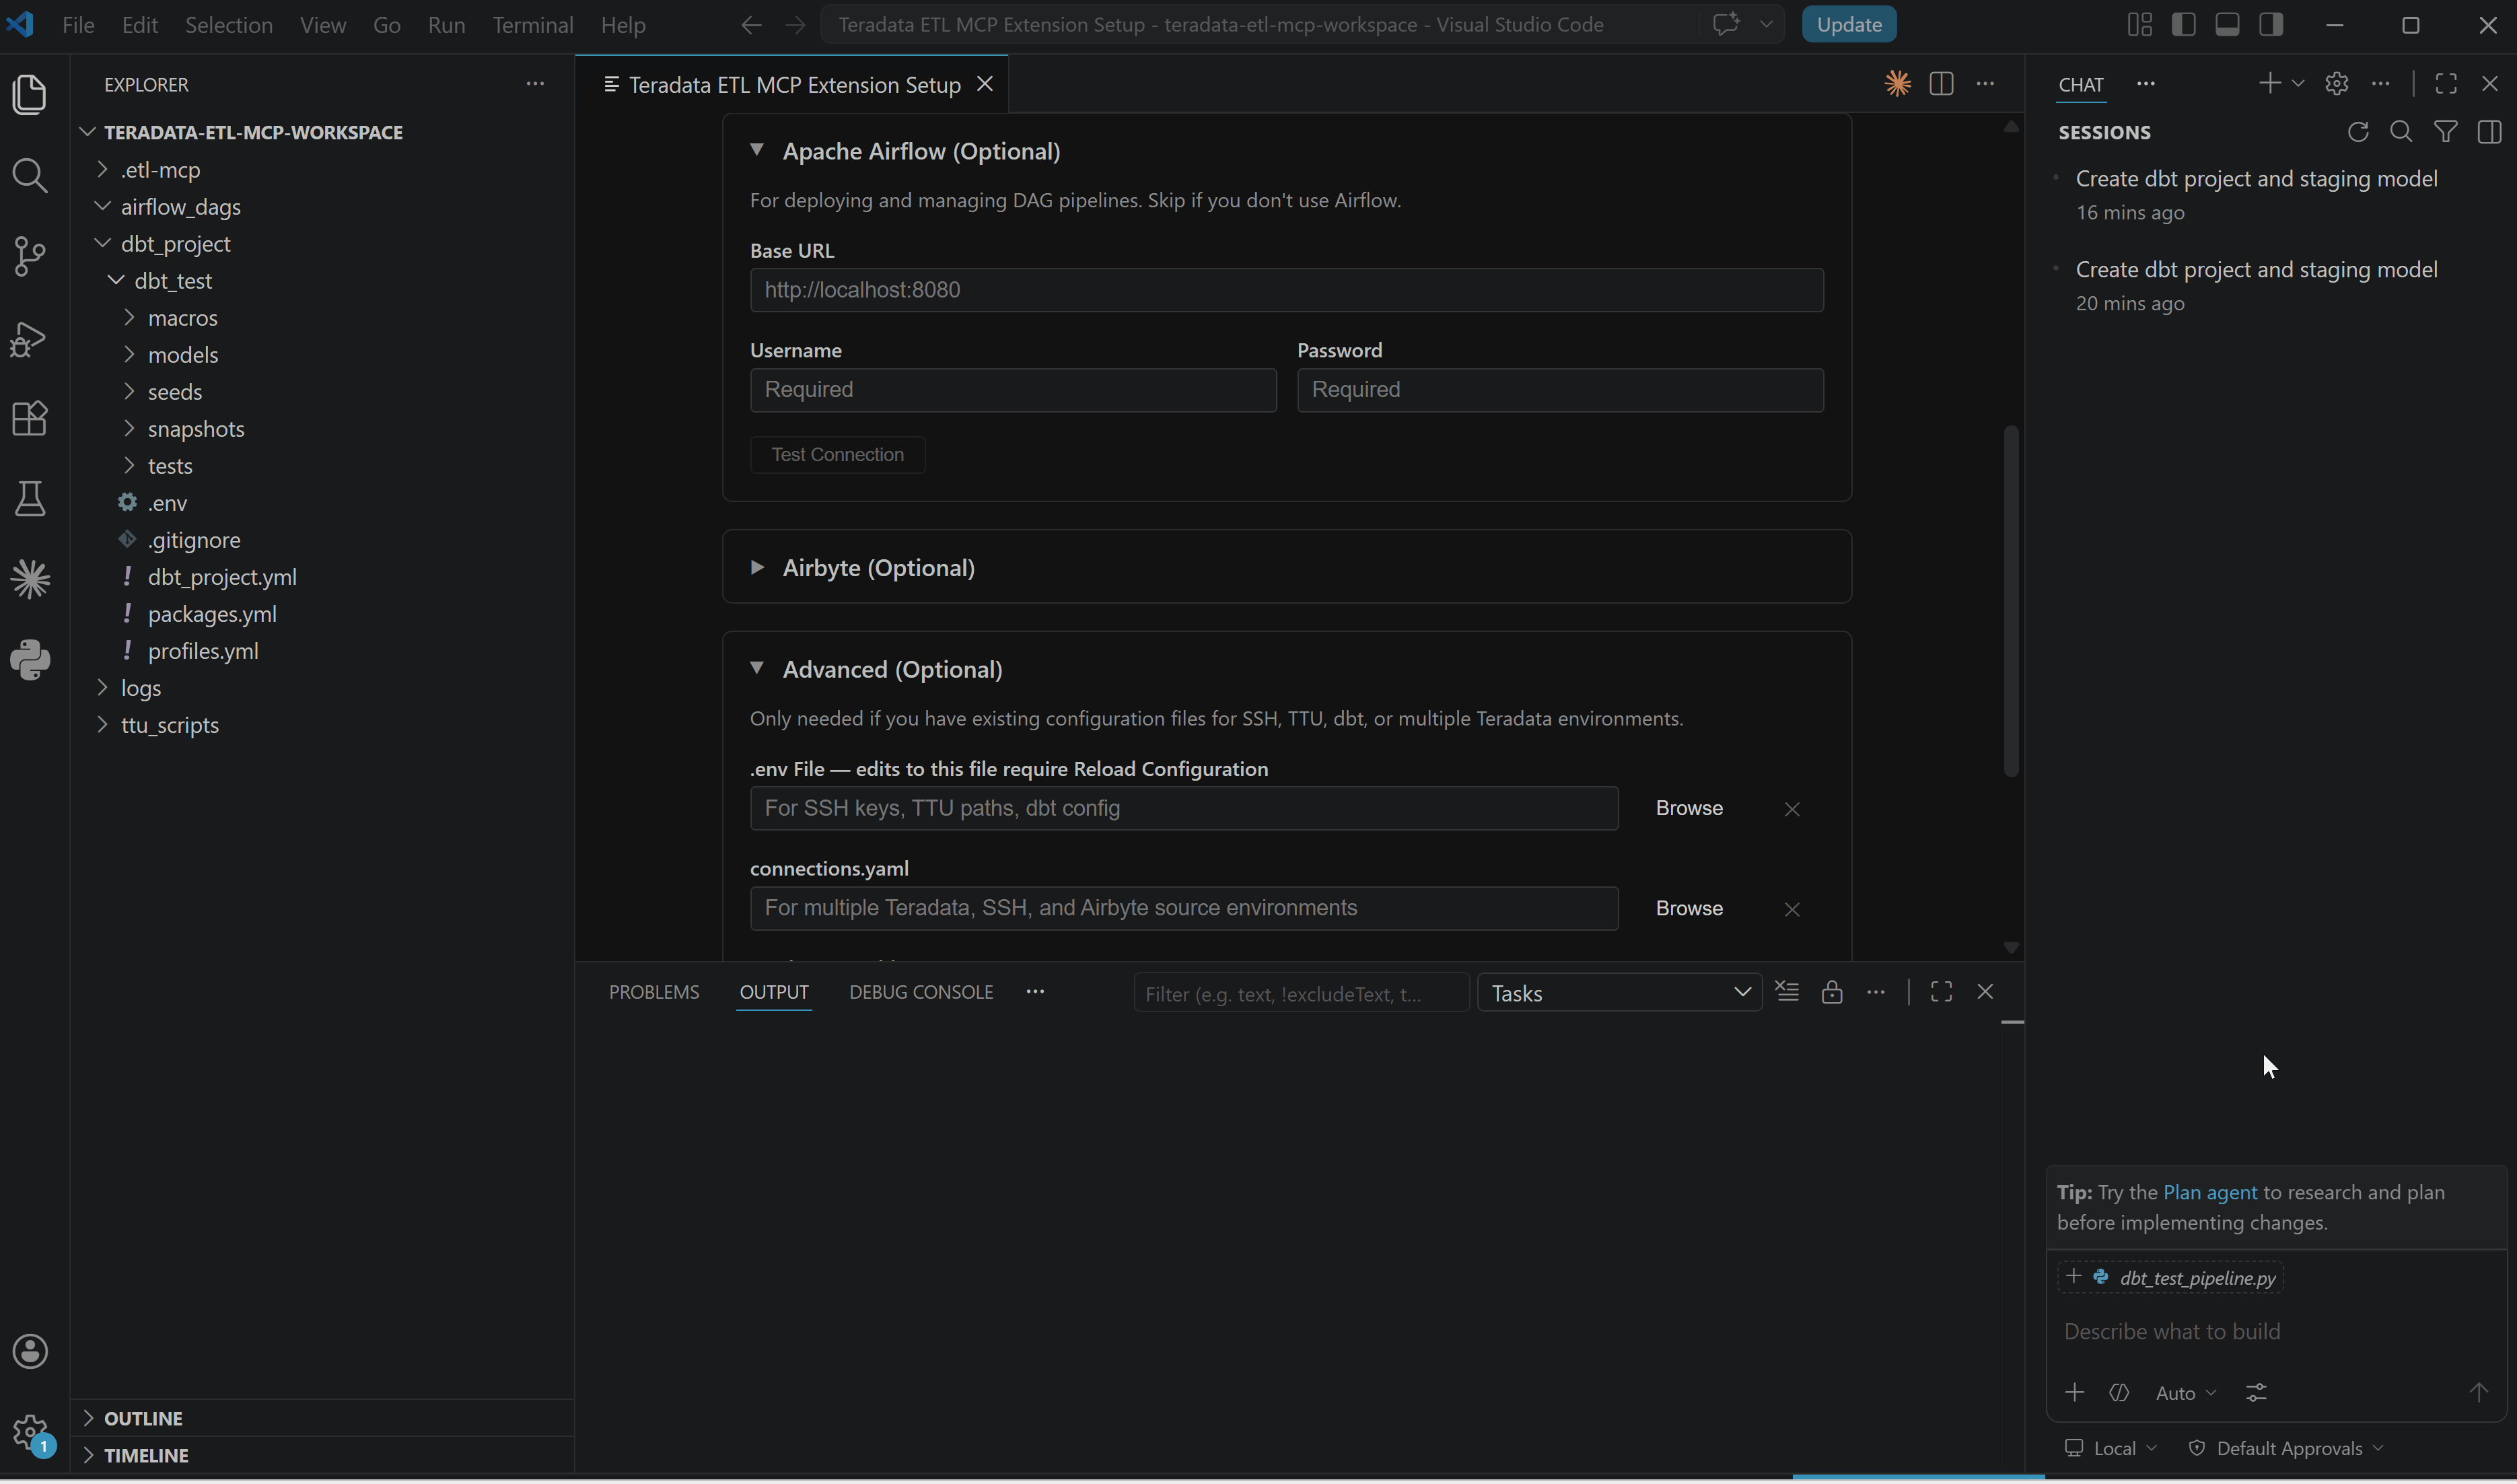The image size is (2517, 1484).
Task: Expand the OUTLINE section
Action: (143, 1419)
